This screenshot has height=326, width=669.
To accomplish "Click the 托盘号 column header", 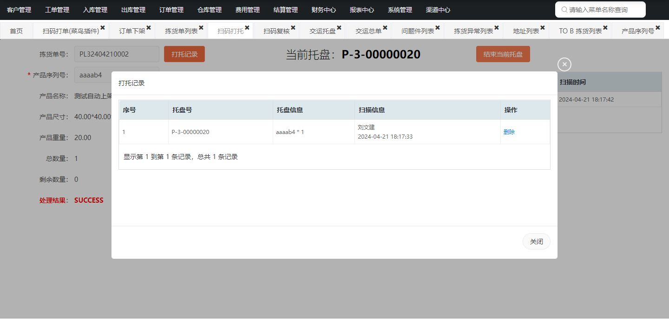I will coord(221,110).
